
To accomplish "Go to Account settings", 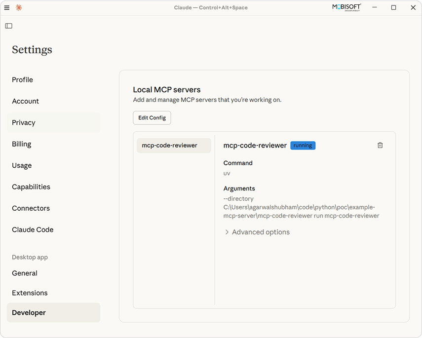I will 26,101.
